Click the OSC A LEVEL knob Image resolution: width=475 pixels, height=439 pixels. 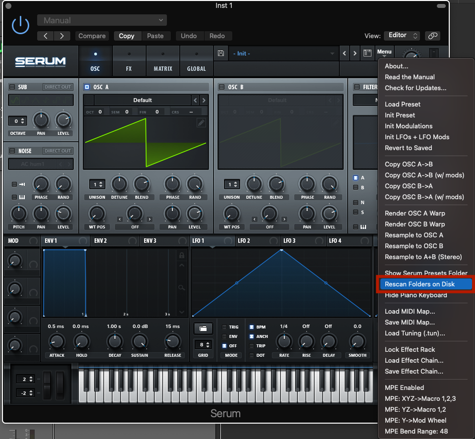[195, 214]
